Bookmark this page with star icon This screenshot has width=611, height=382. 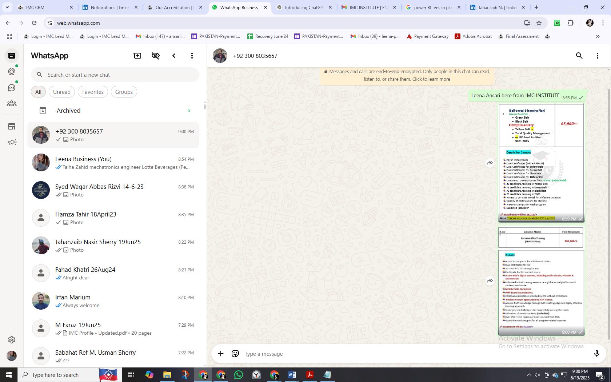click(539, 23)
